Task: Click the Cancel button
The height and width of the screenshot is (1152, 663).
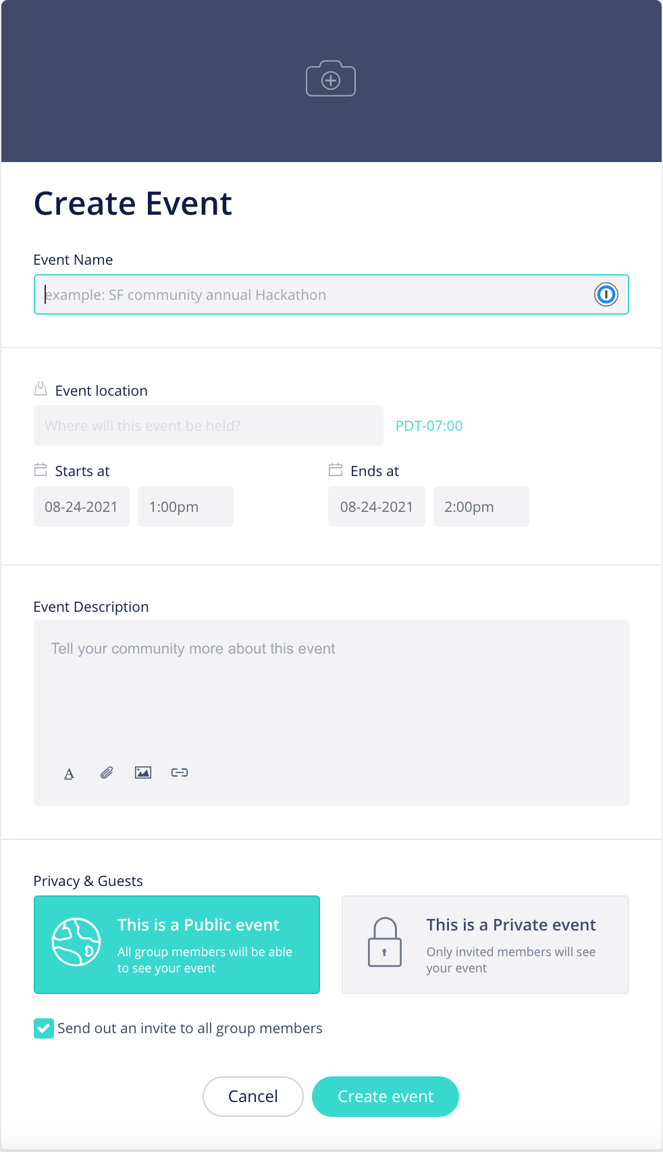Action: point(253,1097)
